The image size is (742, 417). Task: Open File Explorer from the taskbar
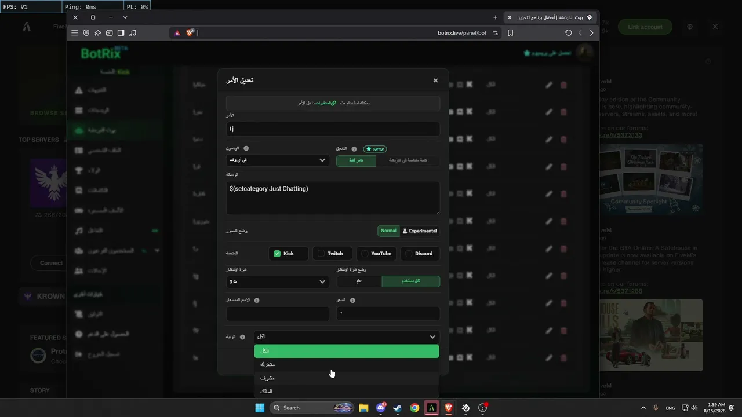tap(363, 408)
